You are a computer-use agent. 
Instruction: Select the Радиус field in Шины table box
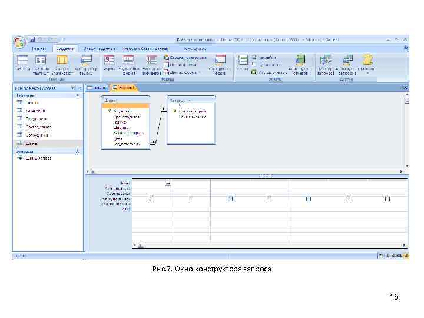tap(120, 122)
